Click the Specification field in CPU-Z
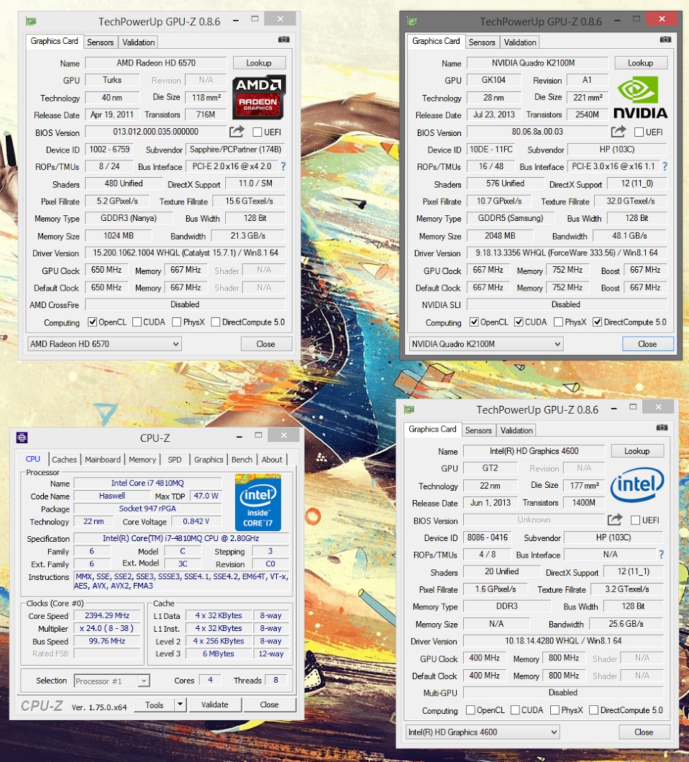 181,538
